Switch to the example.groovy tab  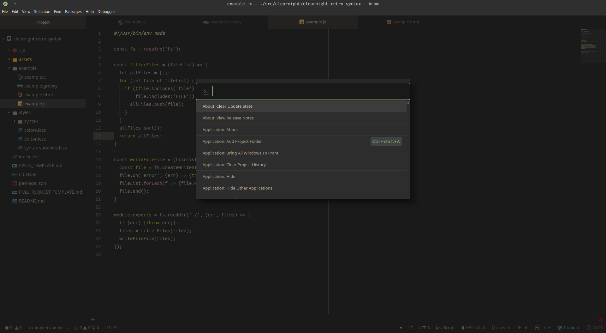coord(225,22)
